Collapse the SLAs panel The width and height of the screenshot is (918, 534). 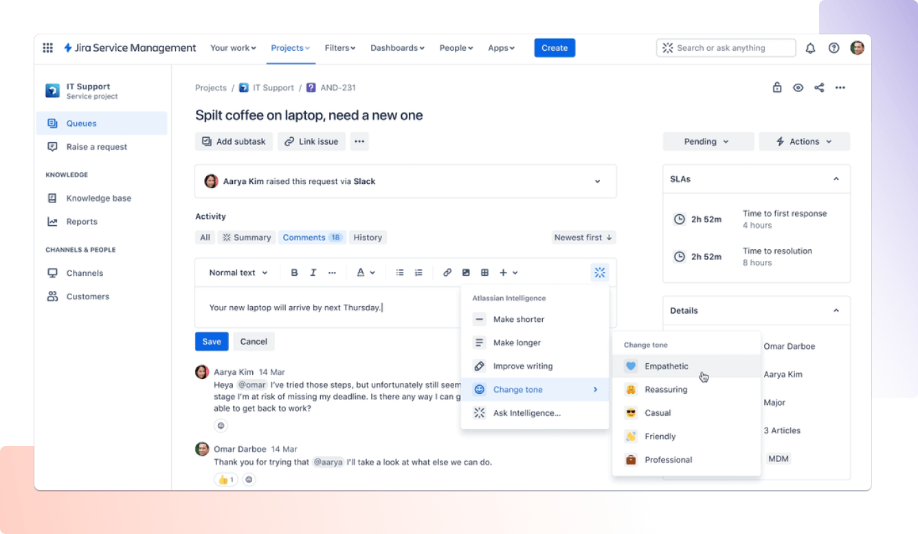coord(836,179)
